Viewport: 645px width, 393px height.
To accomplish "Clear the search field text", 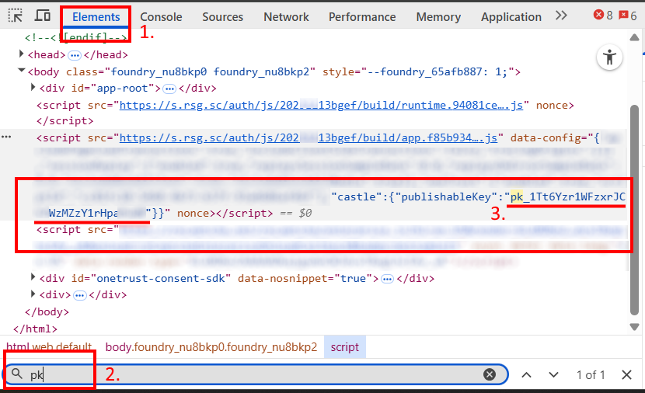I will pyautogui.click(x=490, y=374).
